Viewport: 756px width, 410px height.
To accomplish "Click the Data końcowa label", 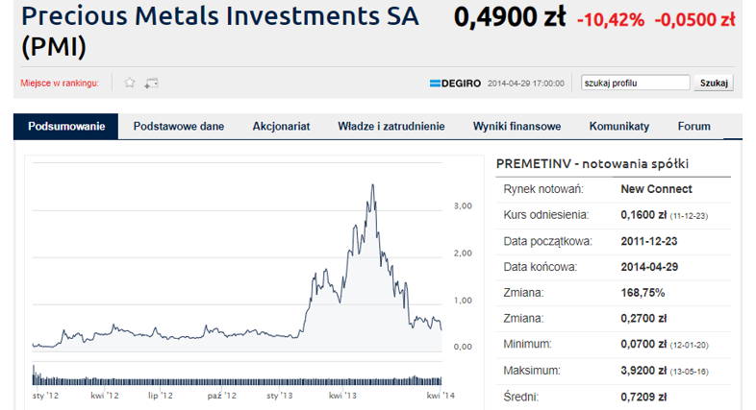I will [540, 267].
